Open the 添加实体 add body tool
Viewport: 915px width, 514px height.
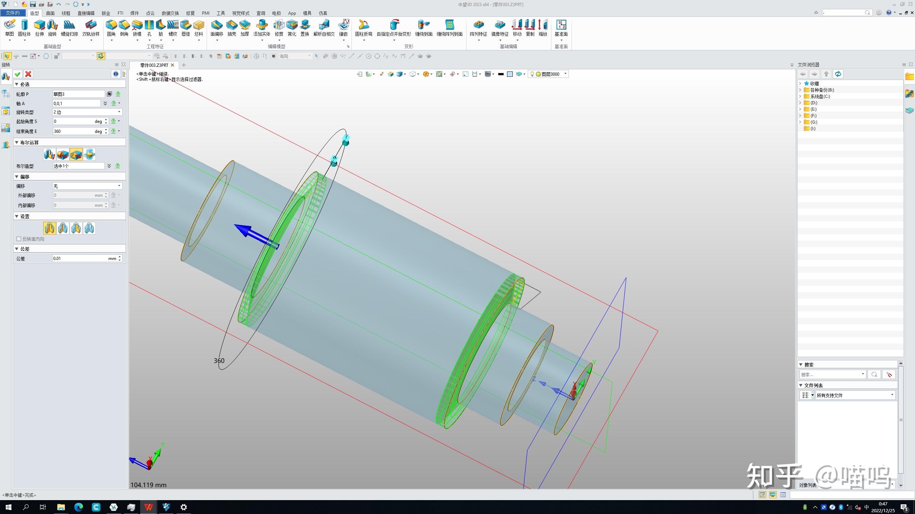pos(262,28)
